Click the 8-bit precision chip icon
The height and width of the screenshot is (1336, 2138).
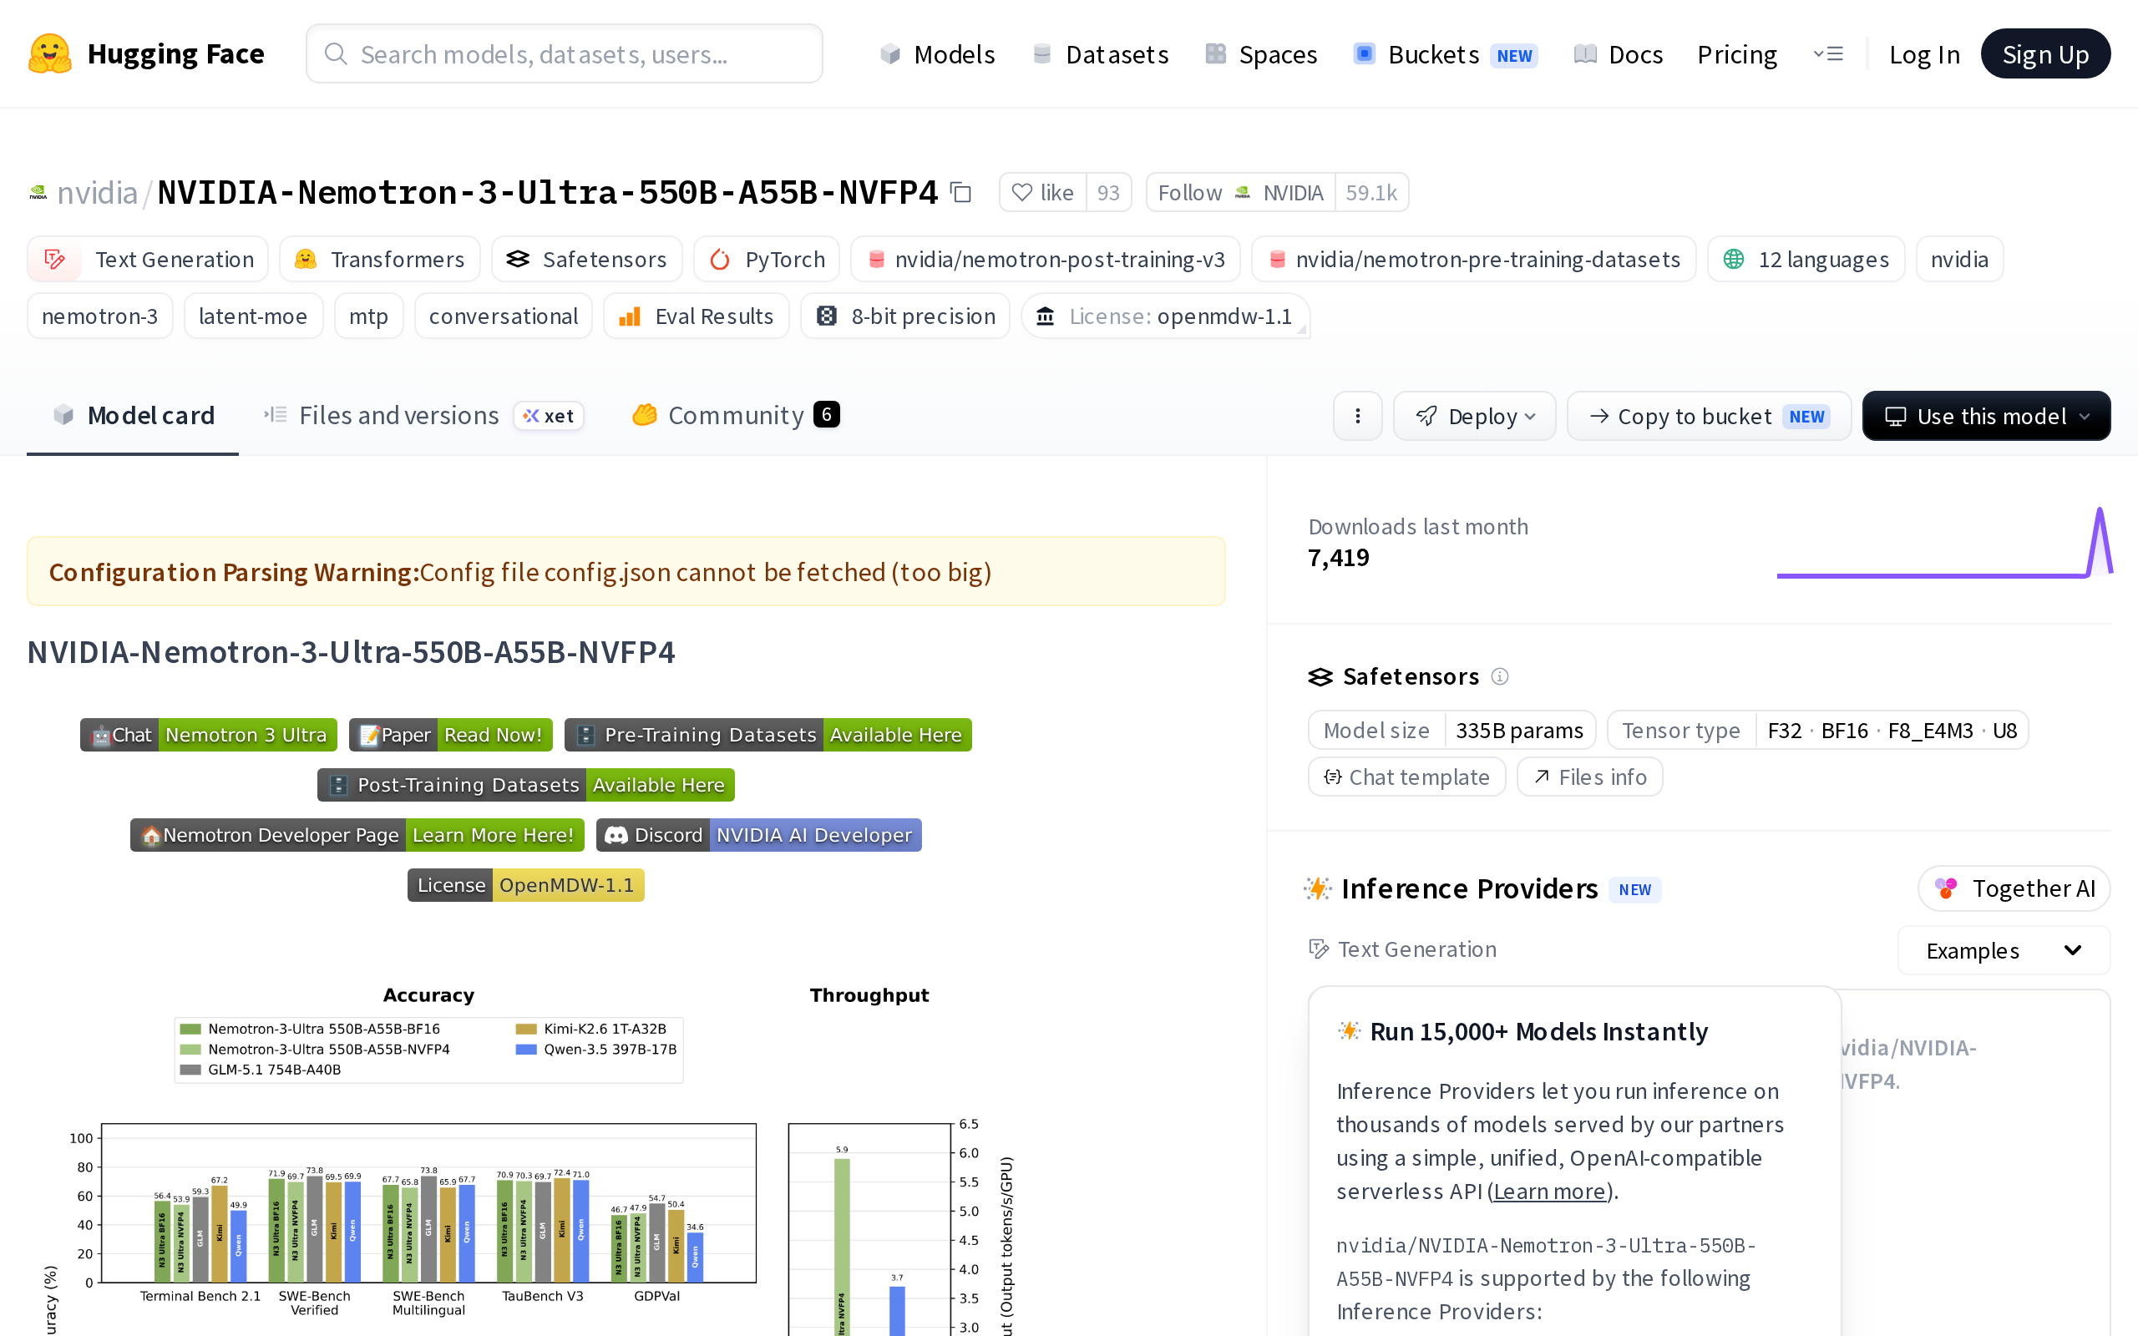point(827,316)
